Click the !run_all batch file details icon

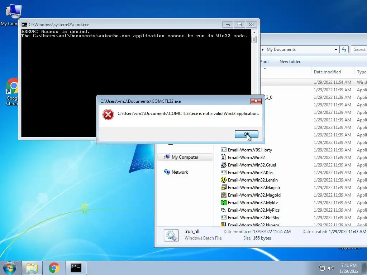pos(171,235)
